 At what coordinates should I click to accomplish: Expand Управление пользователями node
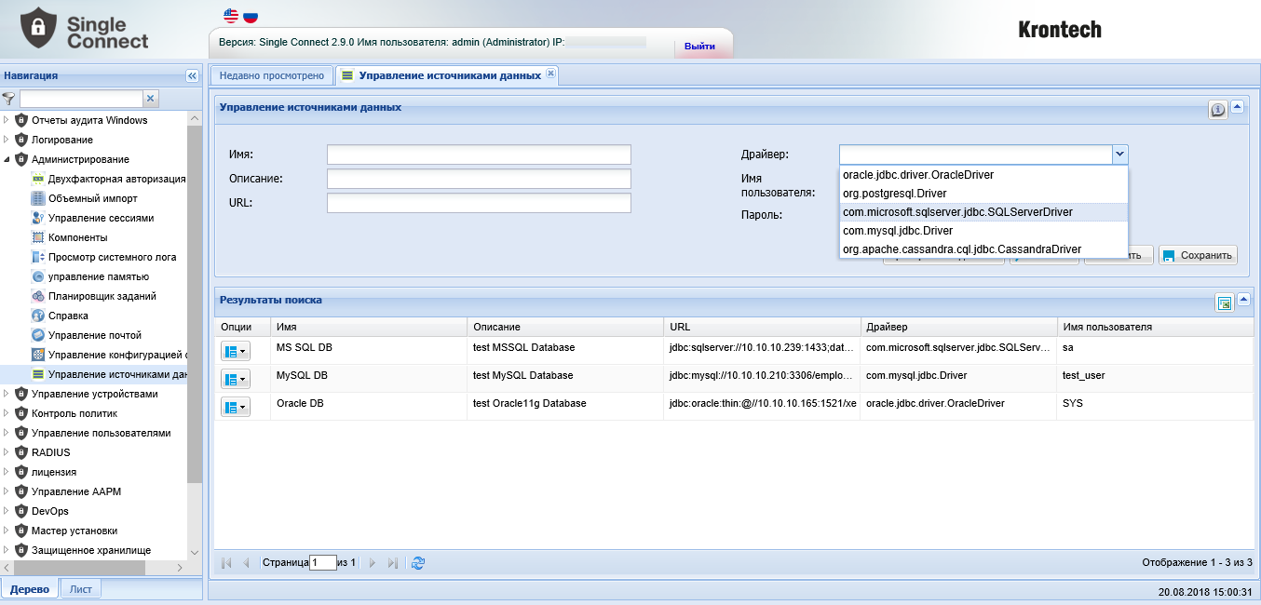(x=7, y=433)
